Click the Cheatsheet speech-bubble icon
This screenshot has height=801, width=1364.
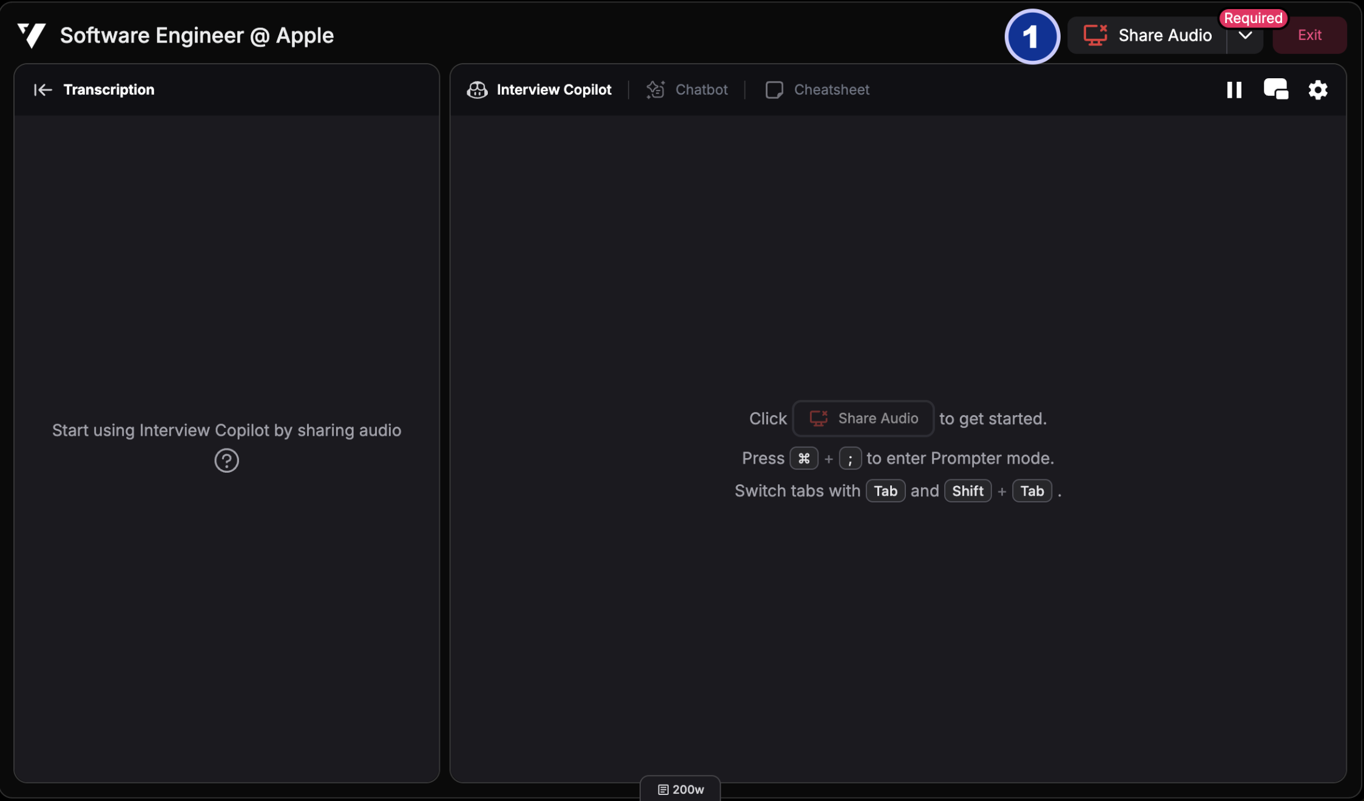[x=774, y=89]
